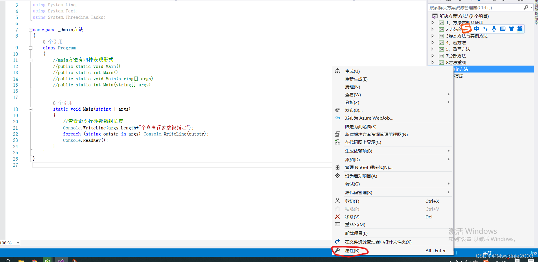Click the Cut scissors icon
The width and height of the screenshot is (538, 262).
337,201
